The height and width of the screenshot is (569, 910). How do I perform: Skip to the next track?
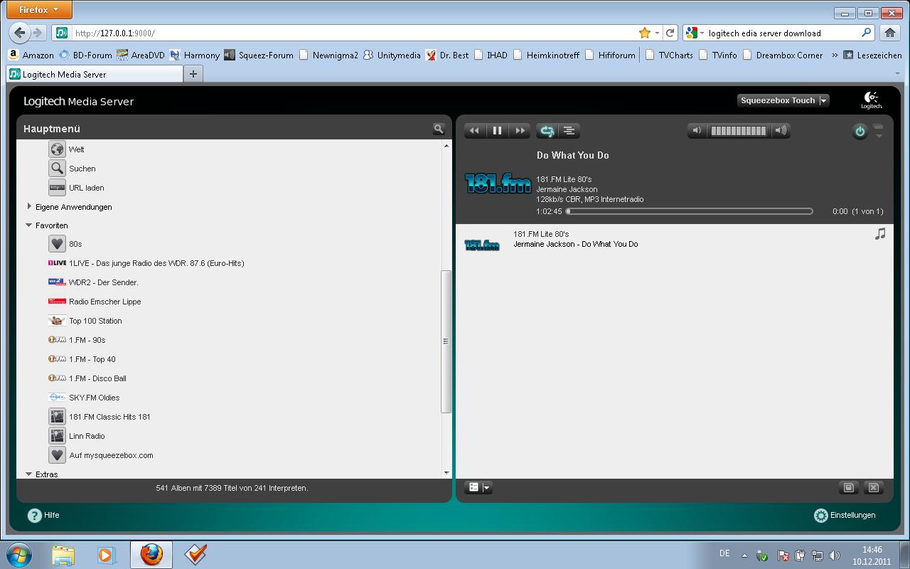point(520,131)
